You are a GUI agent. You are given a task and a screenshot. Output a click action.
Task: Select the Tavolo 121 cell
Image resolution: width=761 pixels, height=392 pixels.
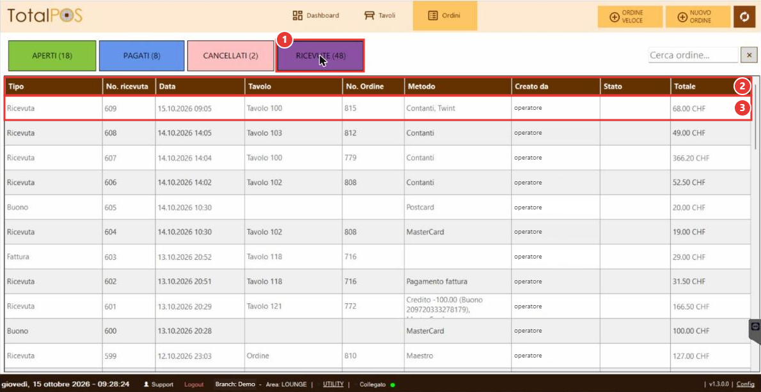tap(294, 306)
